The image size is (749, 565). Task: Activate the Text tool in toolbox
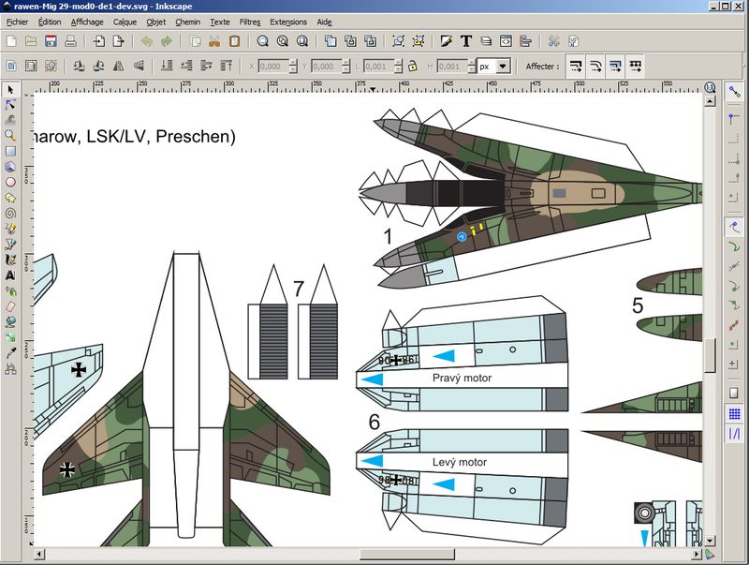[x=10, y=275]
